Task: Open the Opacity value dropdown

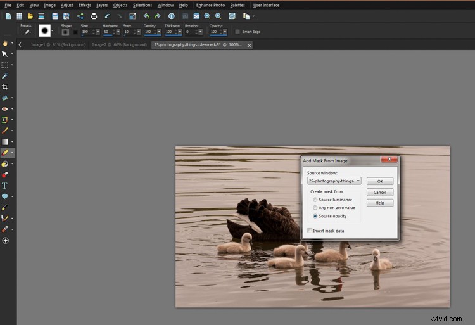Action: click(225, 32)
